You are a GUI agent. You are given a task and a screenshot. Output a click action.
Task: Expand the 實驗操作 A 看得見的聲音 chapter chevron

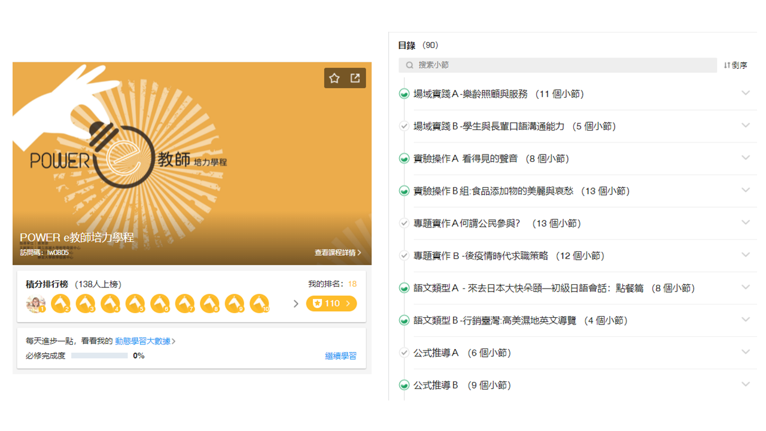(x=746, y=158)
